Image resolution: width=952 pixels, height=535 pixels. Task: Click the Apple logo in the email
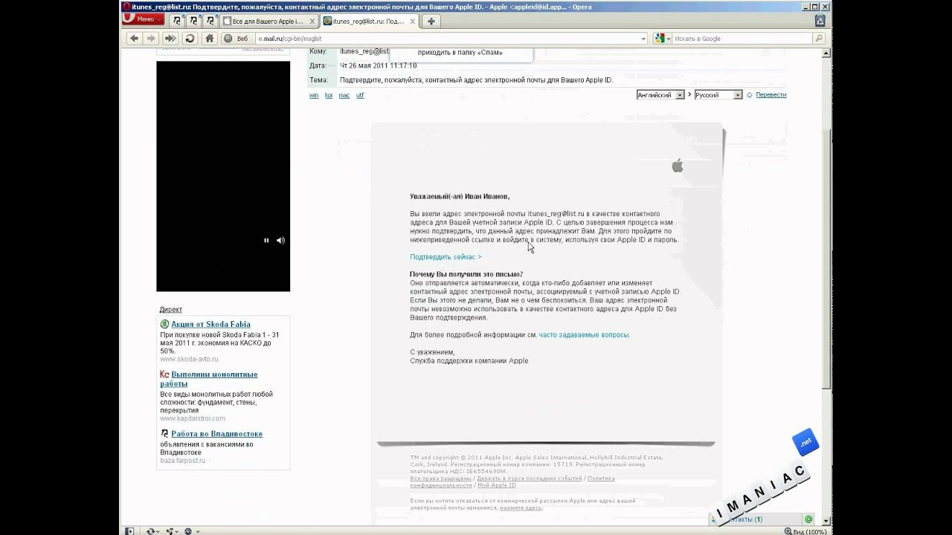[678, 165]
